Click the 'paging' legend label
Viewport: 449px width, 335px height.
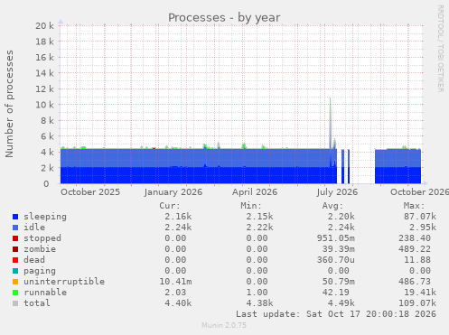[x=40, y=271]
